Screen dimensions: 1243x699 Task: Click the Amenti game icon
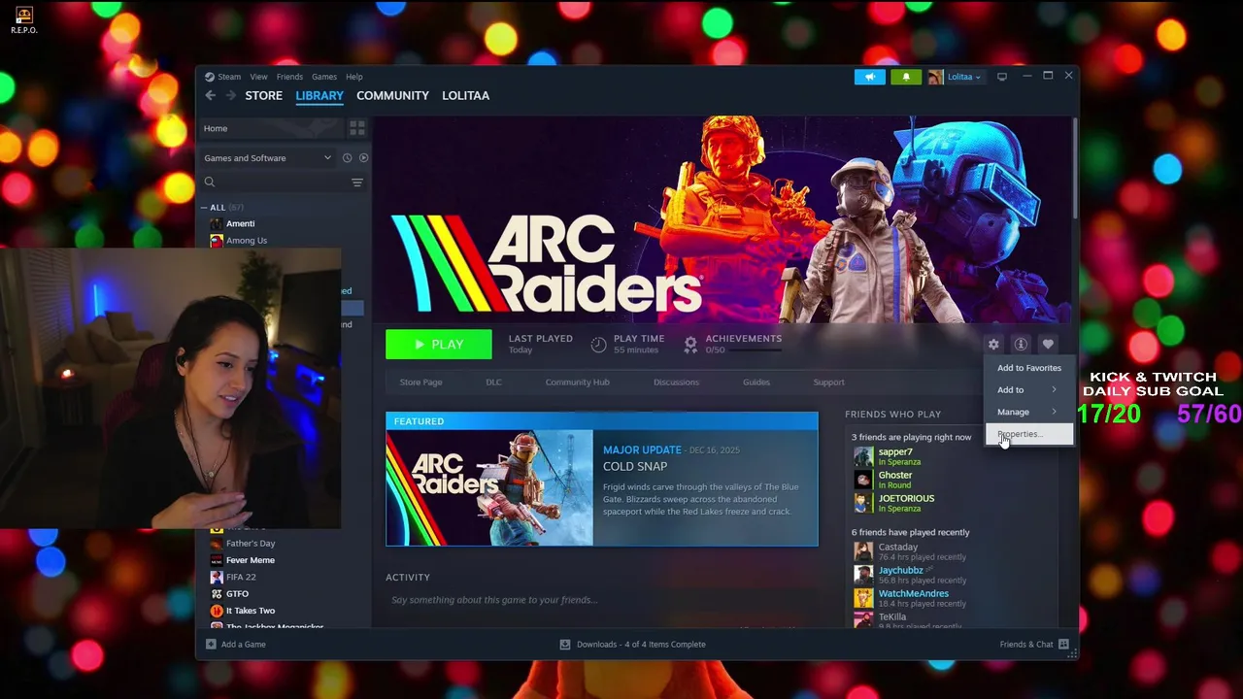[217, 224]
